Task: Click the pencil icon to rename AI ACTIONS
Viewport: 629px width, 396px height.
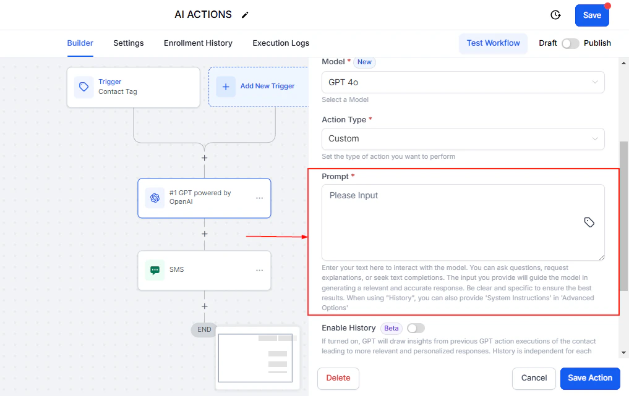Action: click(245, 14)
